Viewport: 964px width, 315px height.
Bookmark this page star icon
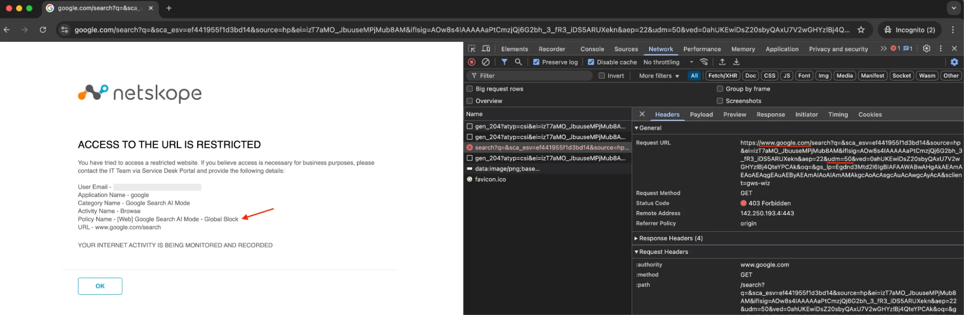point(861,30)
